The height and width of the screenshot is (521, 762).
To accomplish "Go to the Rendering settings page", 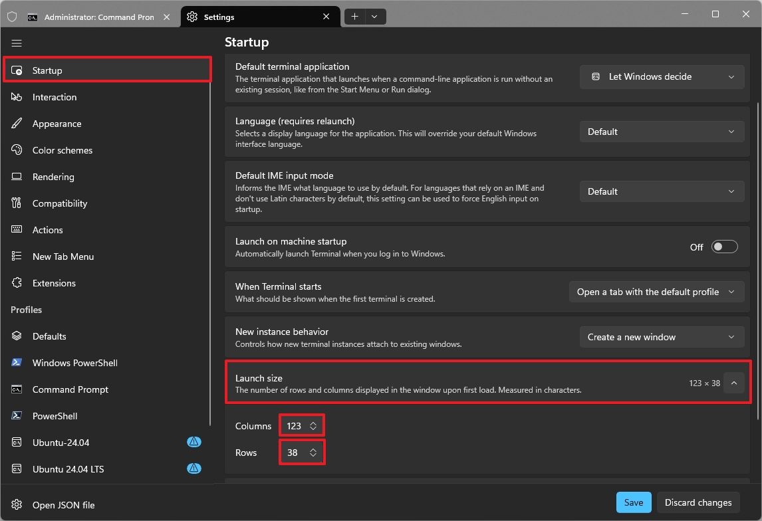I will click(53, 177).
